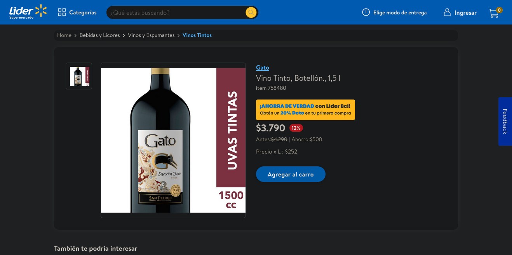Select Elige modo de entrega
This screenshot has width=512, height=255.
coord(400,12)
